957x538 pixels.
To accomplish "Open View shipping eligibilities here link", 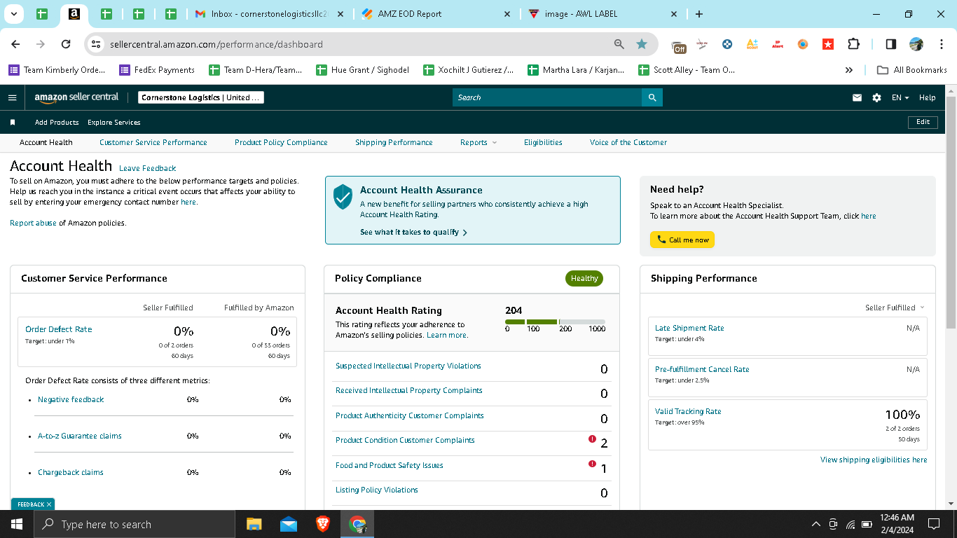I will click(874, 460).
